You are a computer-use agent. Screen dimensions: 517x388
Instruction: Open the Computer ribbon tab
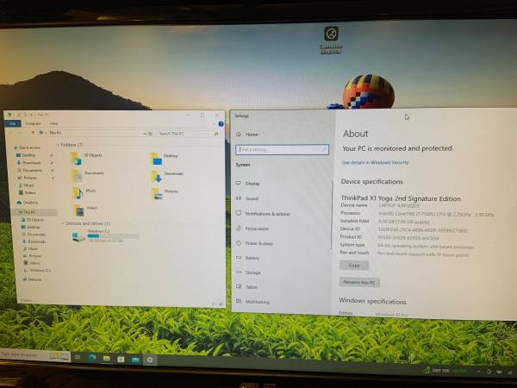(x=33, y=123)
